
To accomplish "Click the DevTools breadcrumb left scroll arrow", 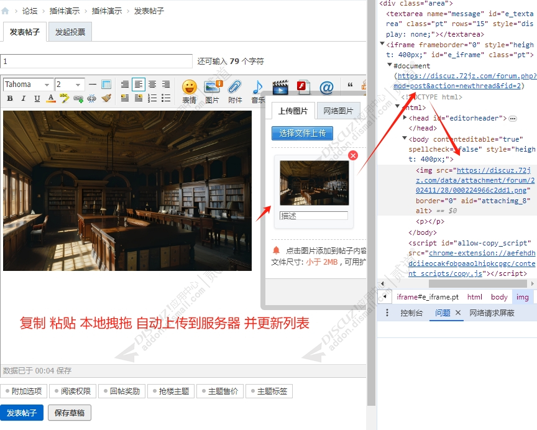I will 385,296.
